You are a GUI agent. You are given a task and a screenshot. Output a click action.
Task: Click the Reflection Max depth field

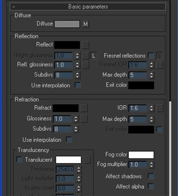coord(138,75)
